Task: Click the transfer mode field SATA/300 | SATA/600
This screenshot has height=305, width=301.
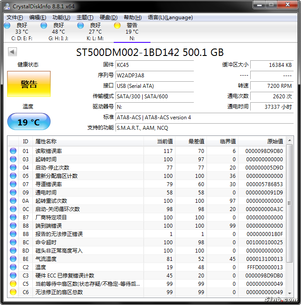Action: (x=154, y=96)
